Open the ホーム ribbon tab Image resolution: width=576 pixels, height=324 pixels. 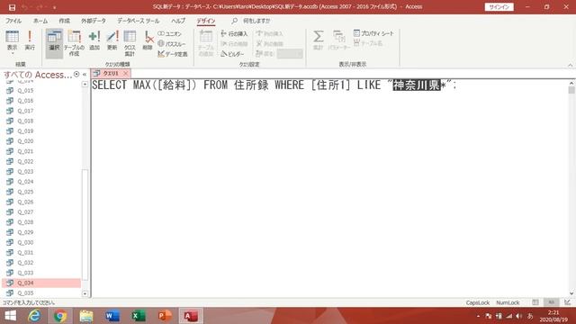pos(40,21)
